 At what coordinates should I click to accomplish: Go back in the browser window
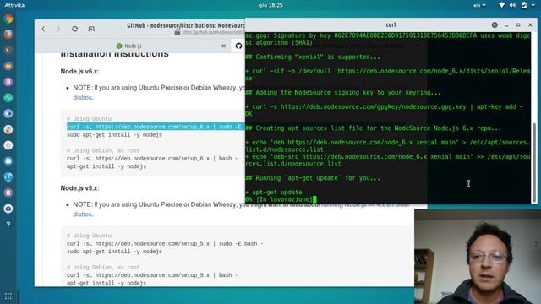pos(43,29)
